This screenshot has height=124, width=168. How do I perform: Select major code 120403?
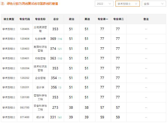pos(25,49)
